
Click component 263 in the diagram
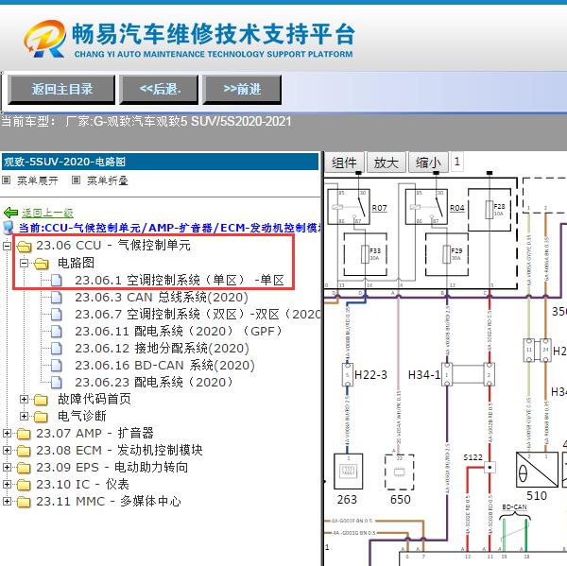348,472
